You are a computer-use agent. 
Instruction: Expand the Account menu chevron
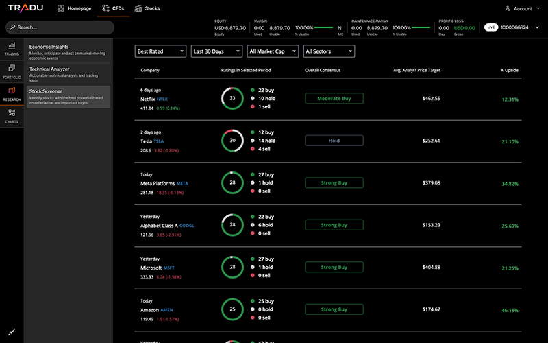tap(538, 8)
